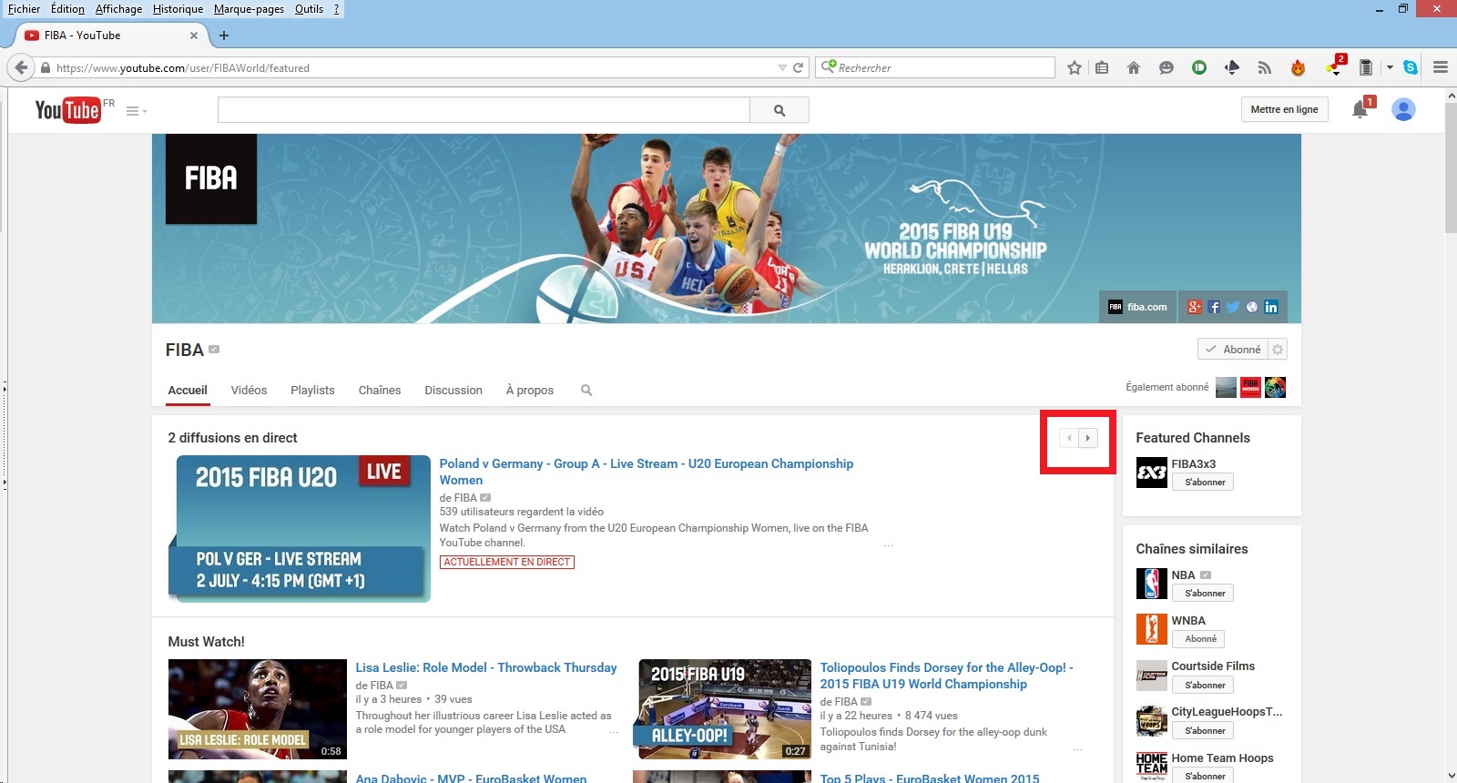Viewport: 1457px width, 783px height.
Task: Open the Marque-pages menu
Action: (x=249, y=9)
